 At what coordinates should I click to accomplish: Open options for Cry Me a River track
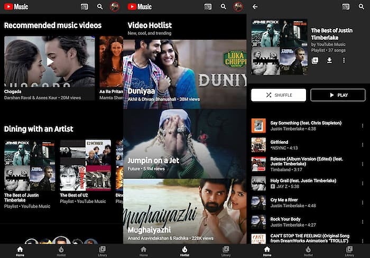coord(363,202)
